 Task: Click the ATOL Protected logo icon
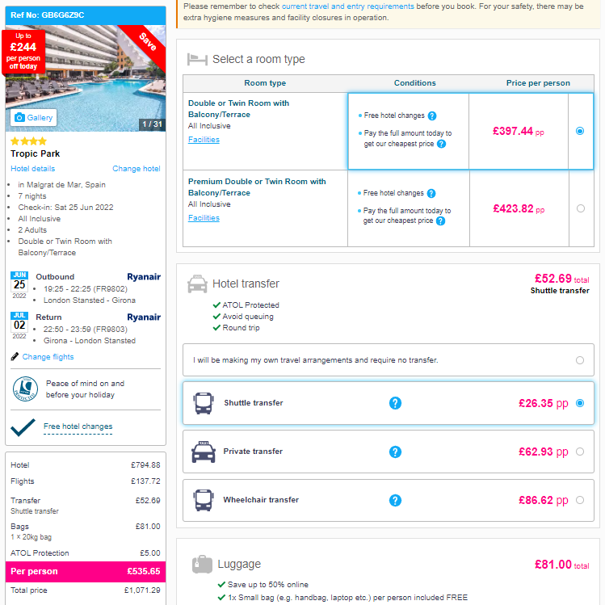26,389
